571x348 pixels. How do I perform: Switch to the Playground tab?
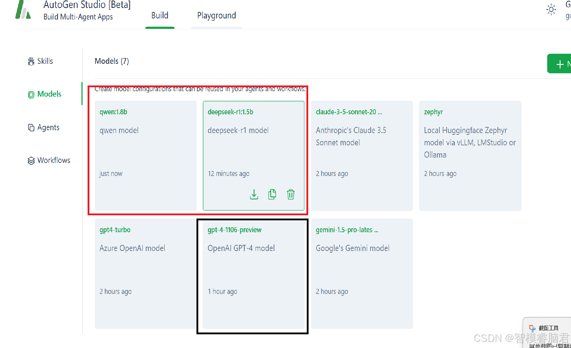click(x=217, y=16)
